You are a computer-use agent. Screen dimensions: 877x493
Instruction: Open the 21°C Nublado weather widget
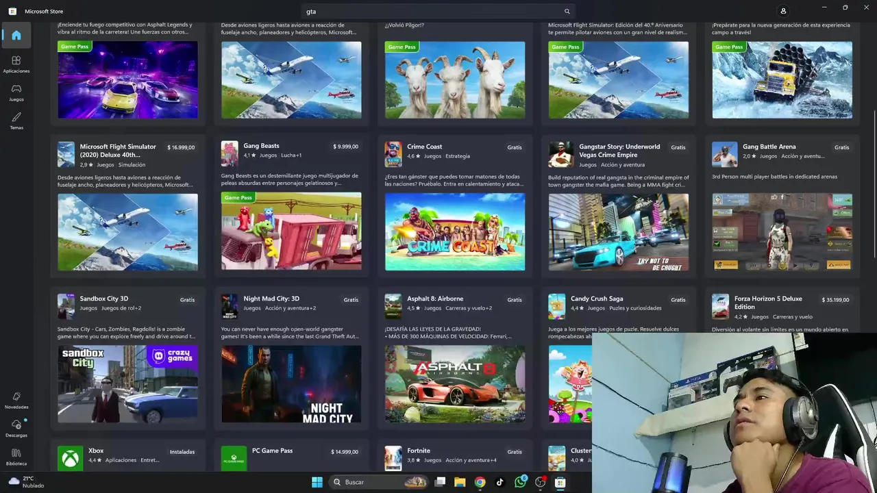tap(26, 482)
